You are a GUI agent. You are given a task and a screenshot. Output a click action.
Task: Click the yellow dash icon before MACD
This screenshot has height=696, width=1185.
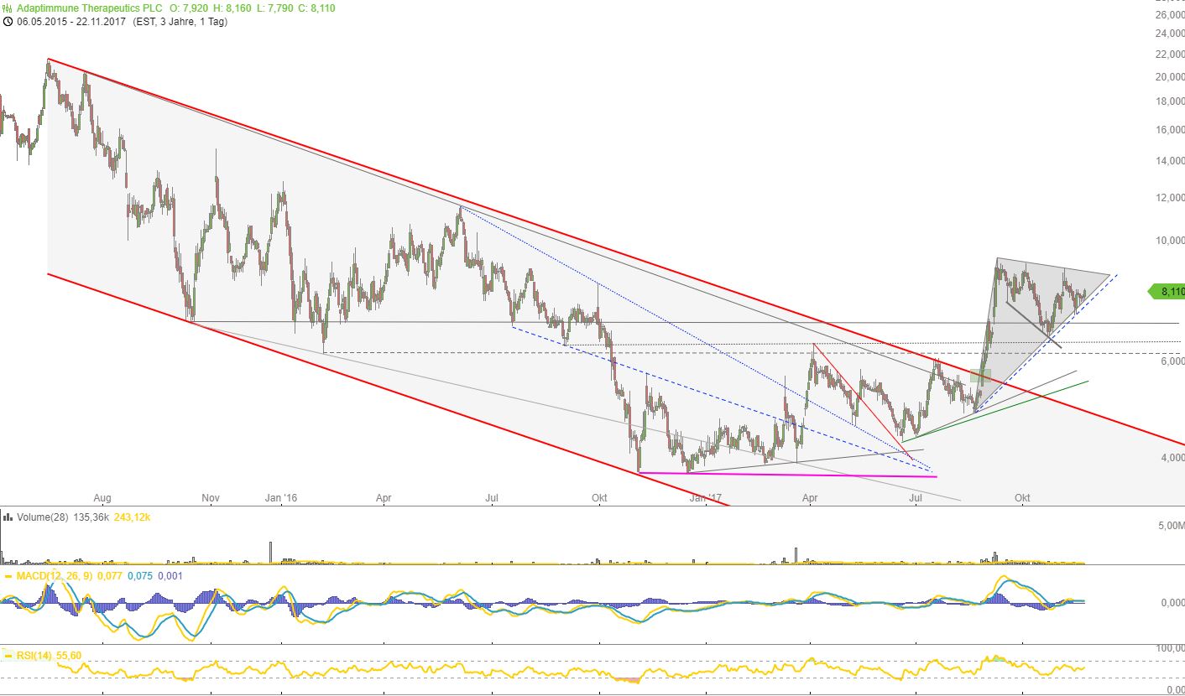pos(8,577)
